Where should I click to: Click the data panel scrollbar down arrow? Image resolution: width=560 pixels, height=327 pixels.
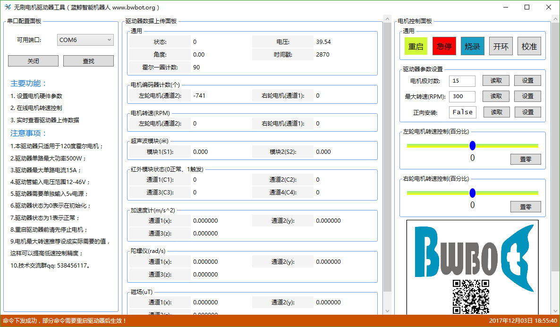pos(387,310)
